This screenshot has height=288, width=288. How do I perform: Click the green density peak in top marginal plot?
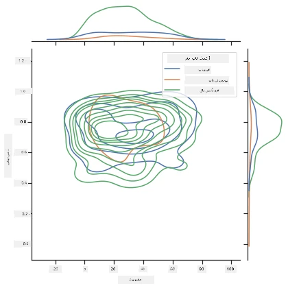128,6
